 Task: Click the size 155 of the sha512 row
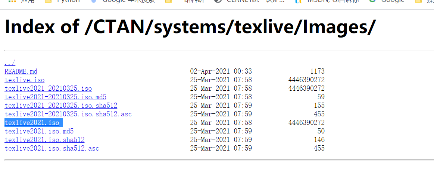[x=319, y=106]
